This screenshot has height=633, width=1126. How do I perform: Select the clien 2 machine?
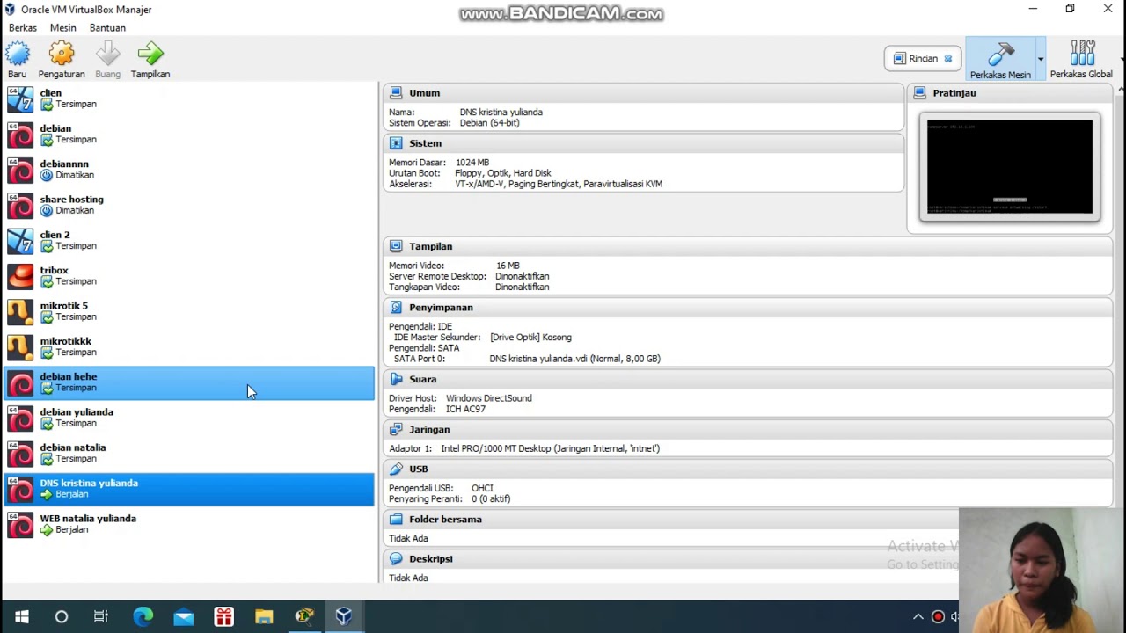(189, 241)
